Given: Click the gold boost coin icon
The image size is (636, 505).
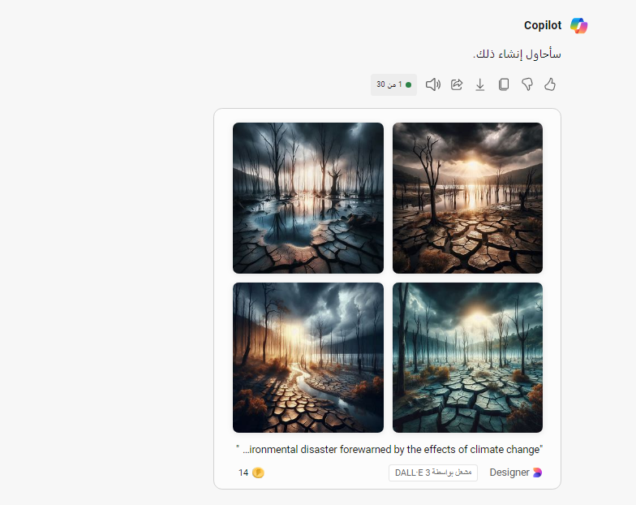Looking at the screenshot, I should 258,473.
